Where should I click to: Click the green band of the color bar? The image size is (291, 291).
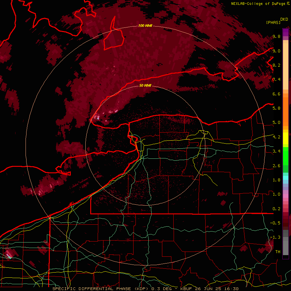point(286,160)
